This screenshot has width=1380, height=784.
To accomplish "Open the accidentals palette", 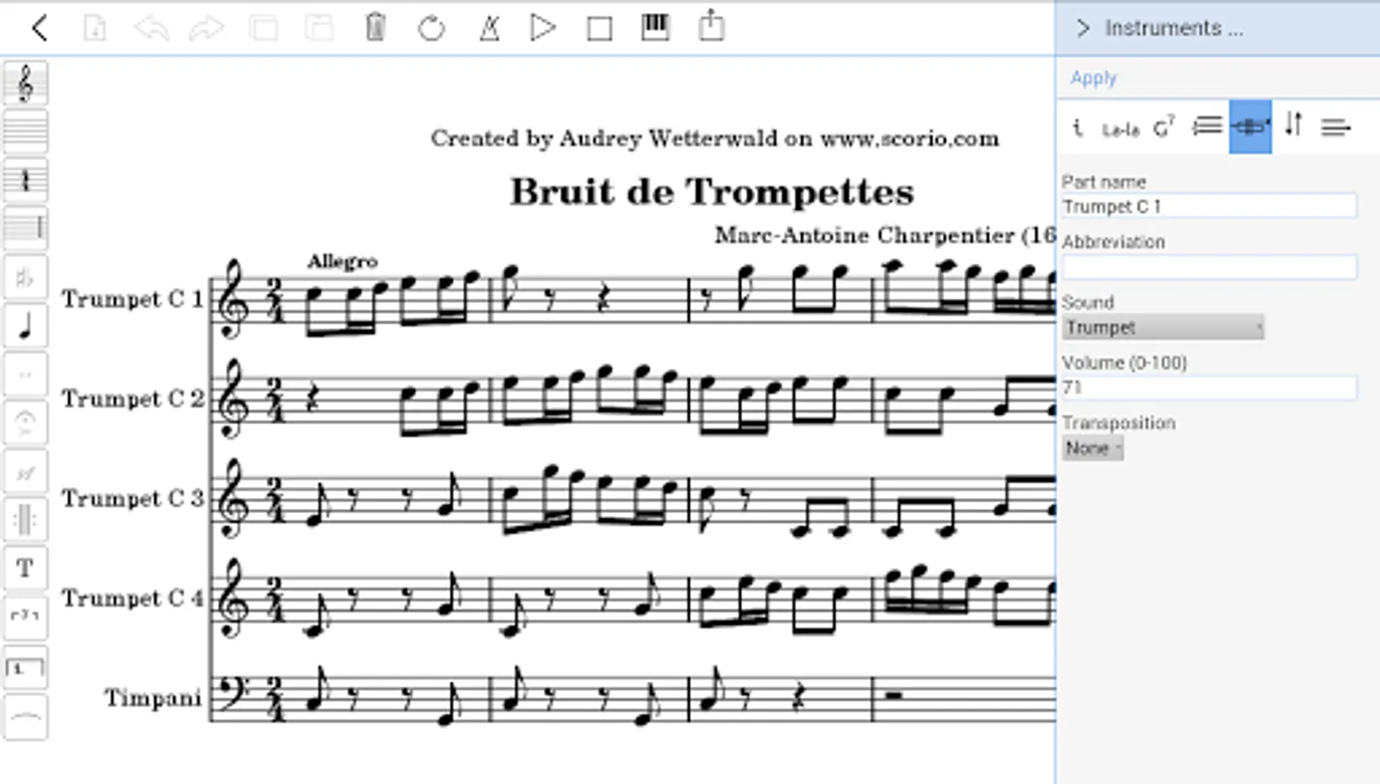I will [x=25, y=278].
